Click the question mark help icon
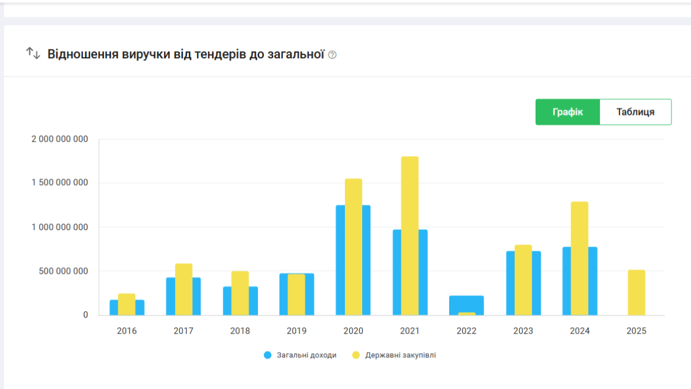This screenshot has height=389, width=691. click(332, 55)
